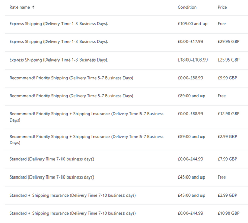Select Express Shipping £109.00 and up row
The height and width of the screenshot is (223, 248).
pos(126,24)
